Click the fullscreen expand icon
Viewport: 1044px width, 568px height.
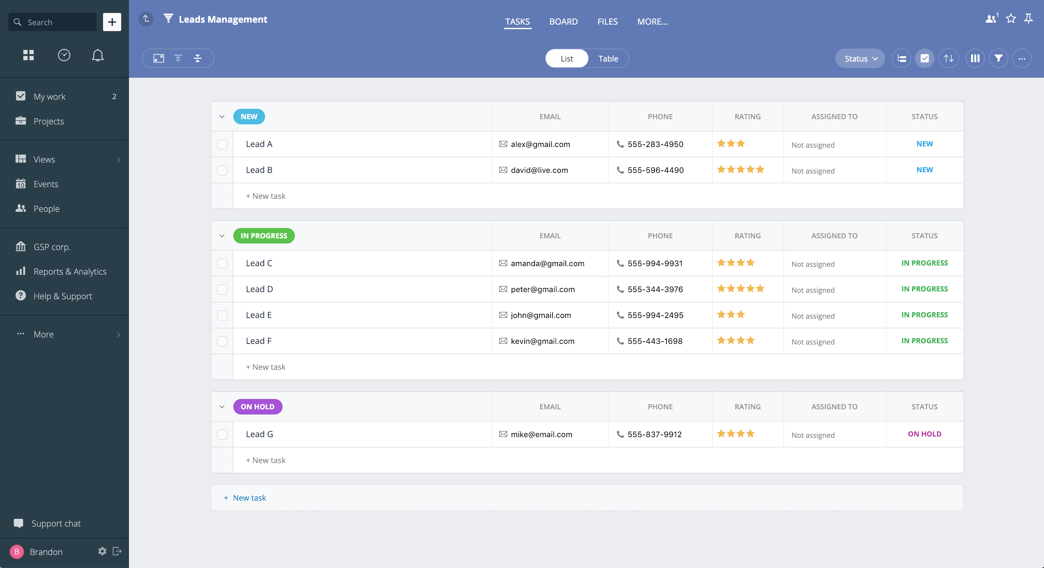158,58
